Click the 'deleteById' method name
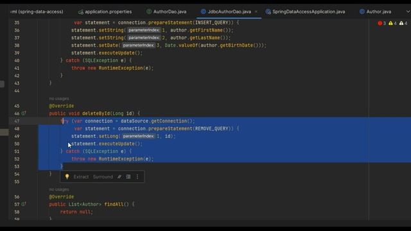This screenshot has height=231, width=411. click(x=96, y=114)
